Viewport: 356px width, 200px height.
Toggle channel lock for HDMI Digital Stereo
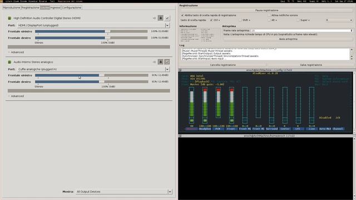[x=161, y=18]
